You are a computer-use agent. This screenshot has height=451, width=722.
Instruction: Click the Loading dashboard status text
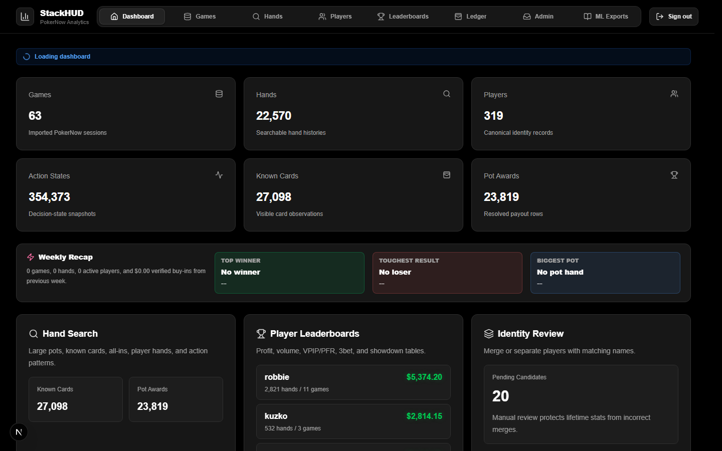62,57
